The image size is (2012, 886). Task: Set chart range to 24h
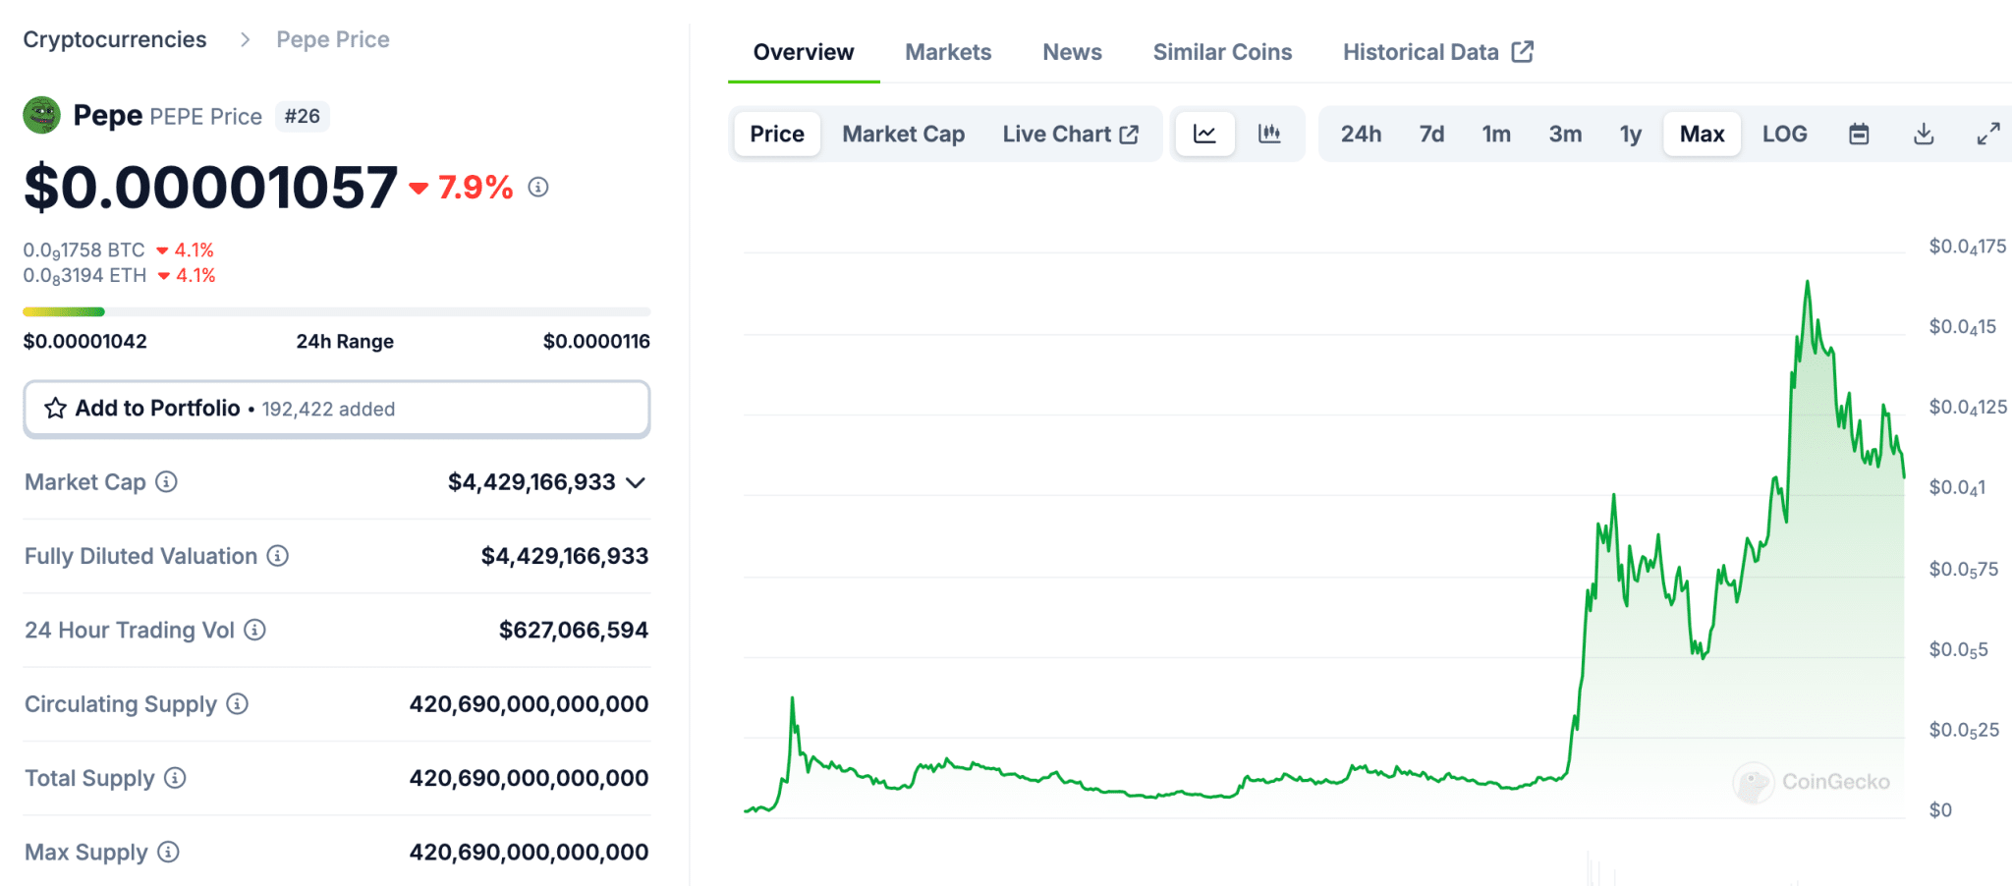coord(1361,134)
